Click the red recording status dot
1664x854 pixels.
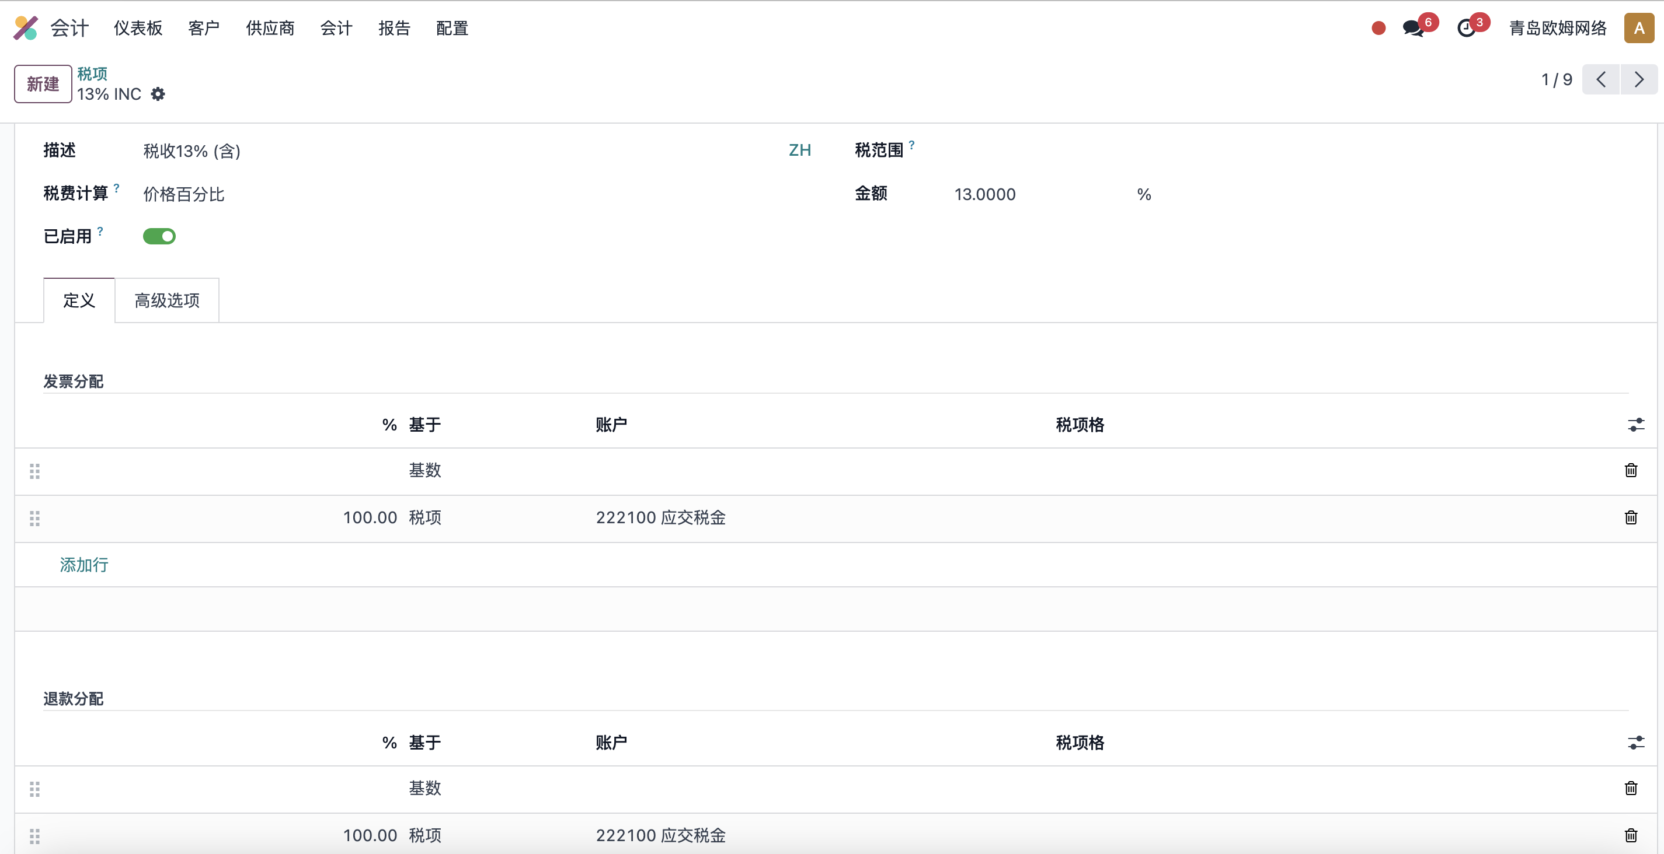[1378, 29]
